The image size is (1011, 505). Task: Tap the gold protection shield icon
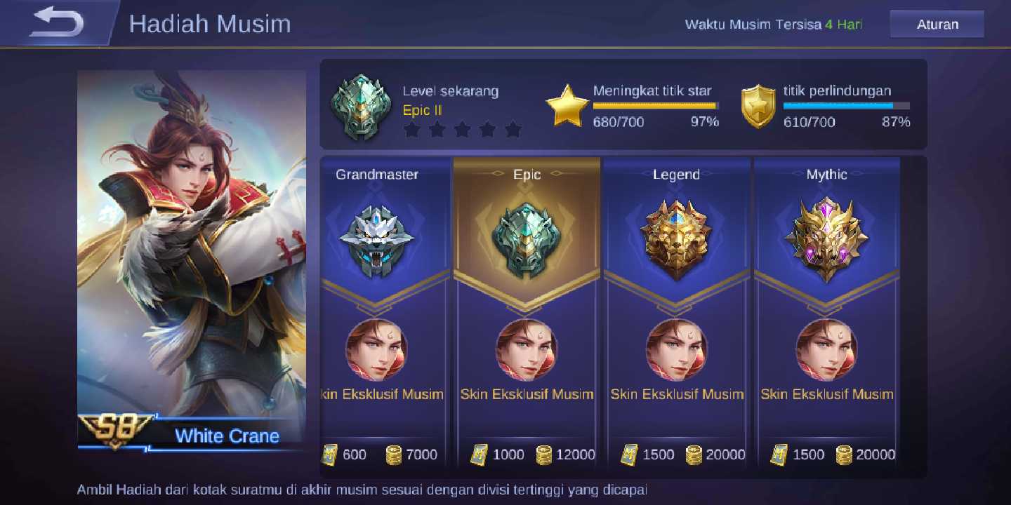click(758, 107)
